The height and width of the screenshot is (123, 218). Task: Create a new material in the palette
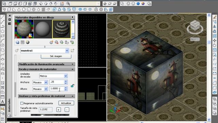pos(51,42)
